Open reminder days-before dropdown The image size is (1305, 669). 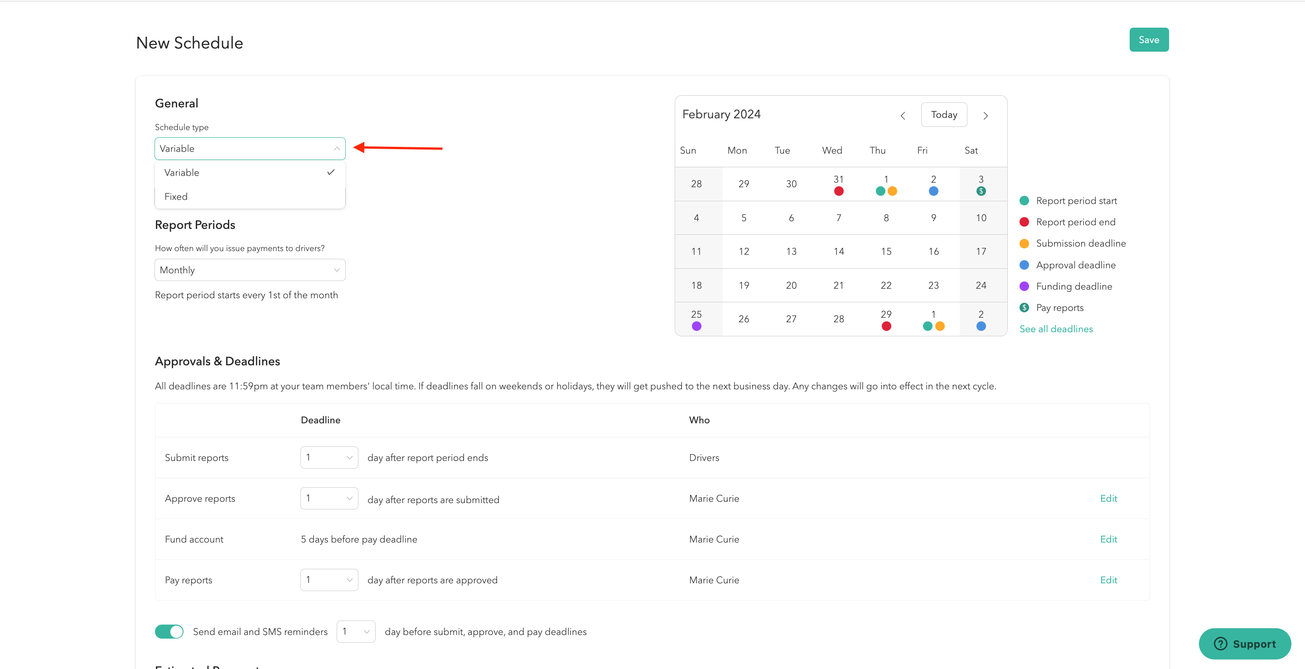coord(356,631)
